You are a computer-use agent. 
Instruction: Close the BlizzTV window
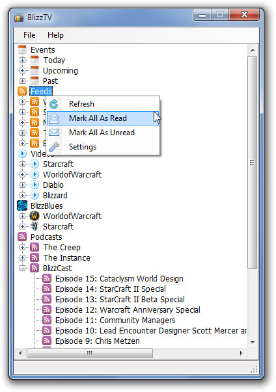[x=244, y=15]
